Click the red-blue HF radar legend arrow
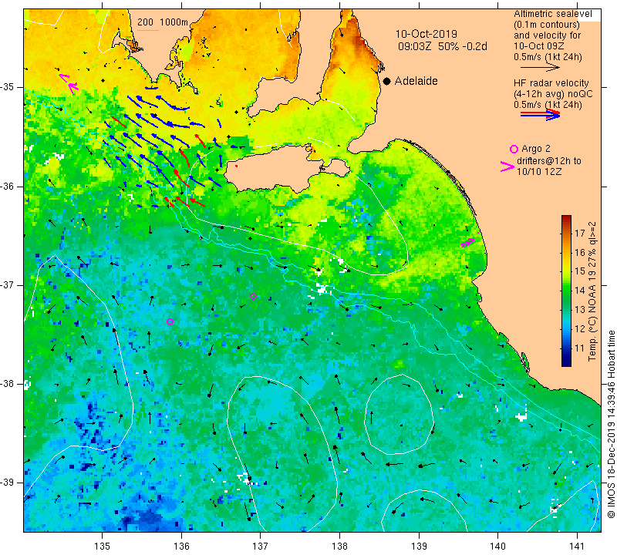617x555 pixels. point(540,114)
